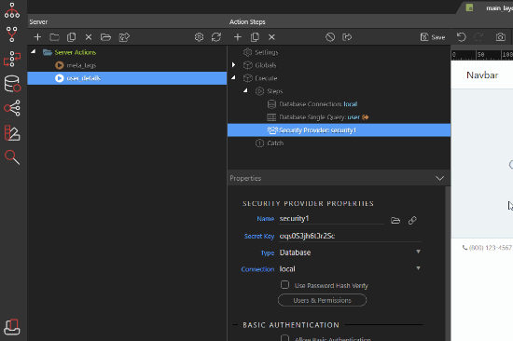Screen dimensions: 513x341
Task: Open the Server Connect workflow icon in sidebar
Action: point(12,59)
